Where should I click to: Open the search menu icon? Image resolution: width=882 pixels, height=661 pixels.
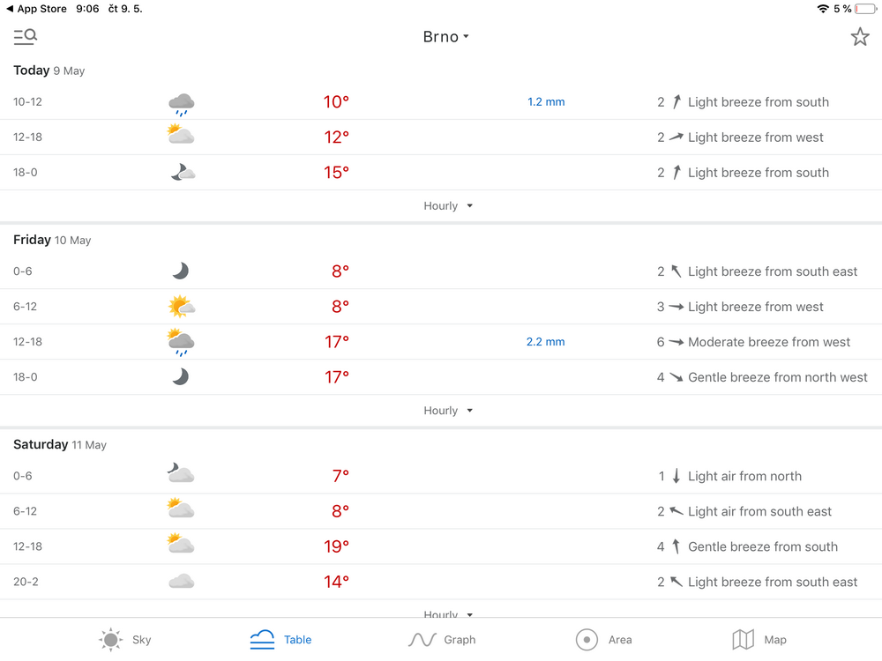pyautogui.click(x=25, y=36)
